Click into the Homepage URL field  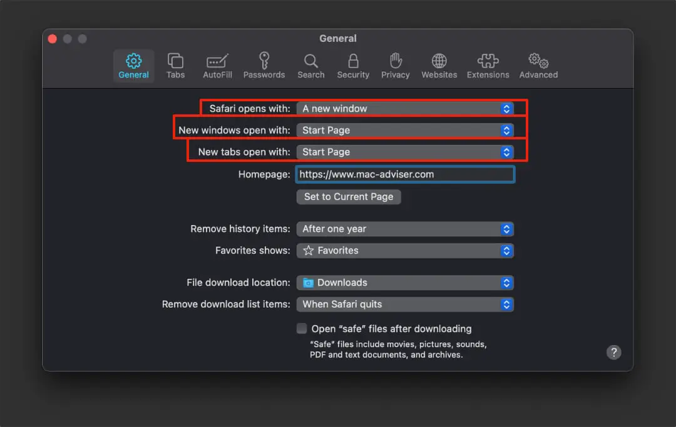pyautogui.click(x=405, y=174)
